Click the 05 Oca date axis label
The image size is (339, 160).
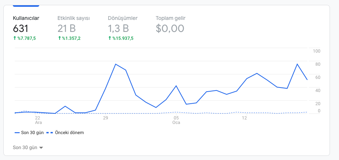pos(176,120)
